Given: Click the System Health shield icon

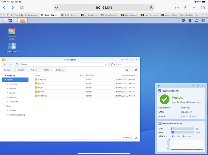Looking at the screenshot, I should click(160, 91).
